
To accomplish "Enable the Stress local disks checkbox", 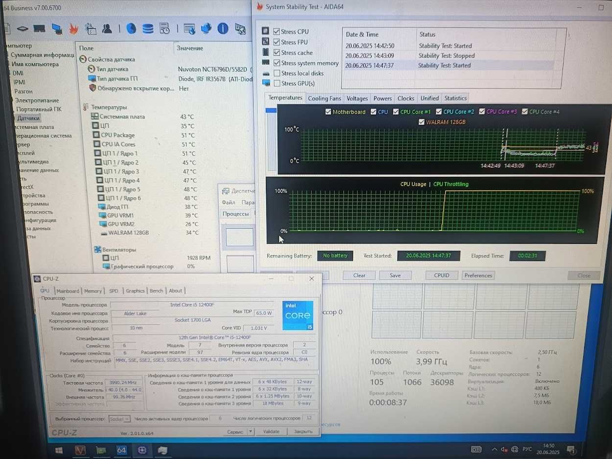I will (277, 73).
